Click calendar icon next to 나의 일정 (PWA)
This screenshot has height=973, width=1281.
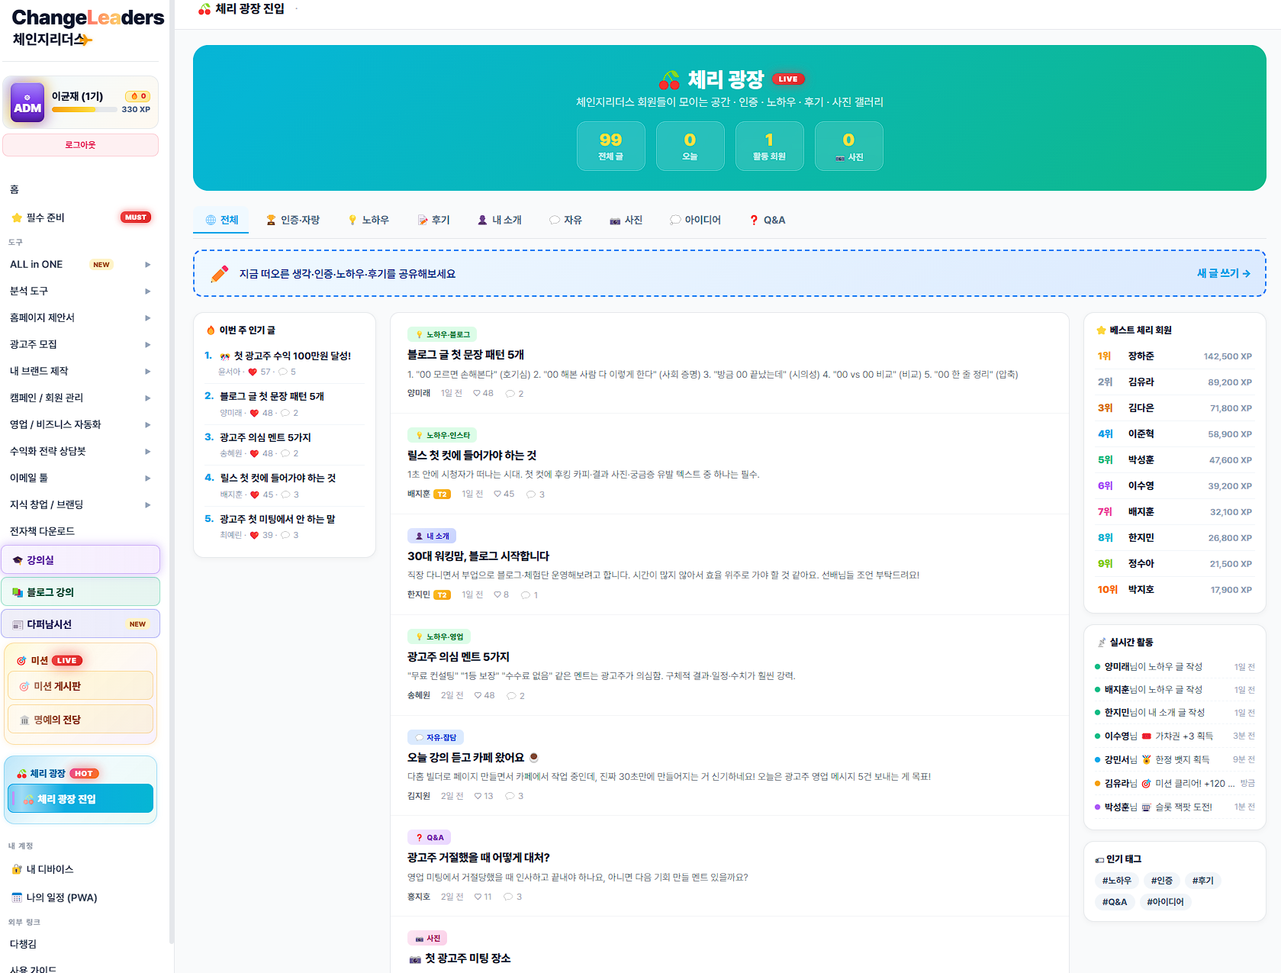[17, 897]
